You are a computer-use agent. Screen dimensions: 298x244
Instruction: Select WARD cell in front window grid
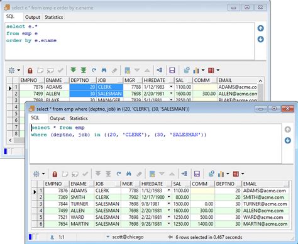[x=82, y=217]
